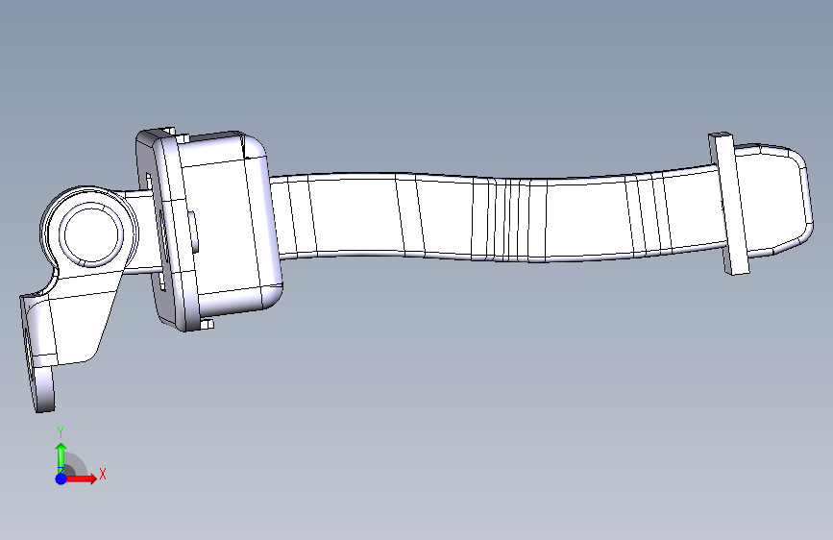833x540 pixels.
Task: Select the rounded tip at the strap end
Action: pos(775,200)
